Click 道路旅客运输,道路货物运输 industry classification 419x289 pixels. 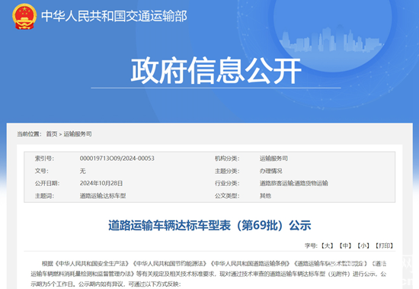293,183
